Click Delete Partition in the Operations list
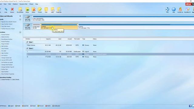The width and height of the screenshot is (194, 109). coord(5,37)
